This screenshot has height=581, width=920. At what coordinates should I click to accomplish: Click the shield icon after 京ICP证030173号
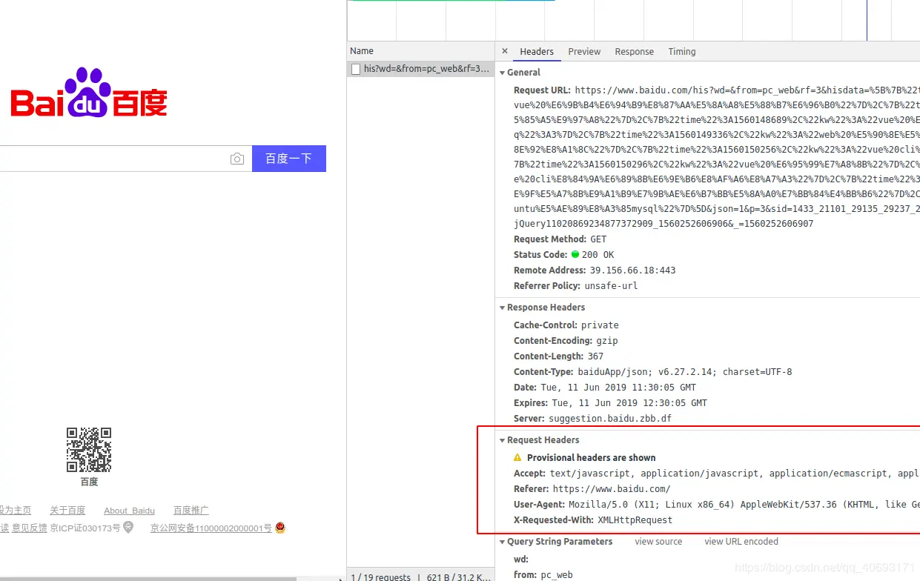(128, 528)
